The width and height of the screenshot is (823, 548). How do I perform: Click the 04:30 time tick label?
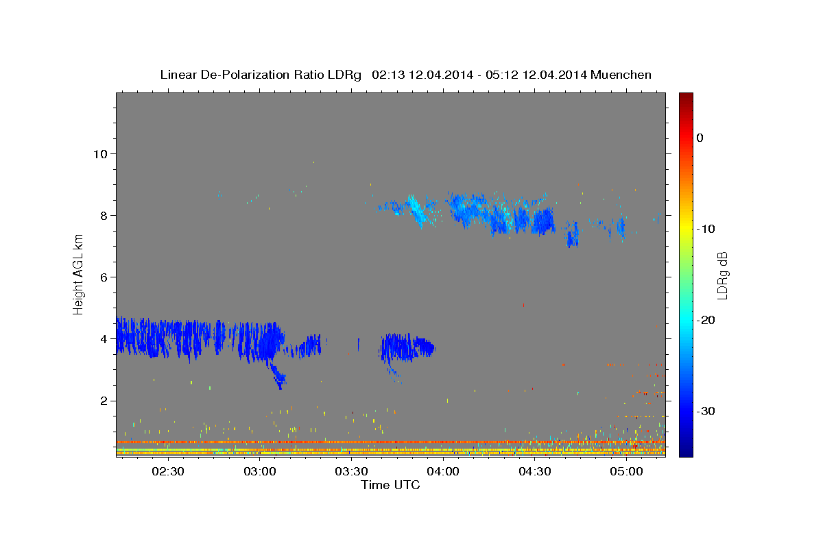pyautogui.click(x=535, y=471)
